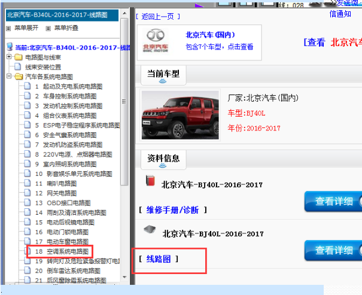The image size is (362, 295).
Task: Click page icon beside 电动门锁电路图
Action: 28,232
